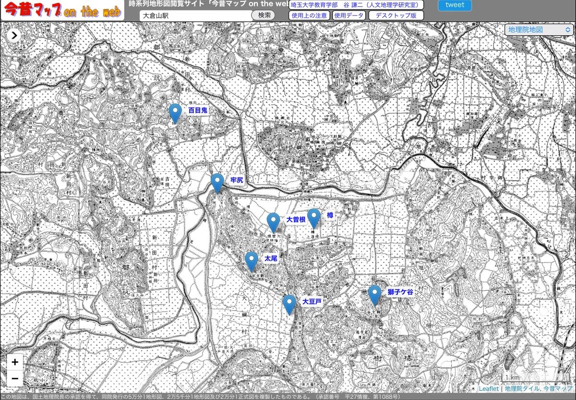576x400 pixels.
Task: Click the 樽 map marker pin
Action: [x=314, y=218]
